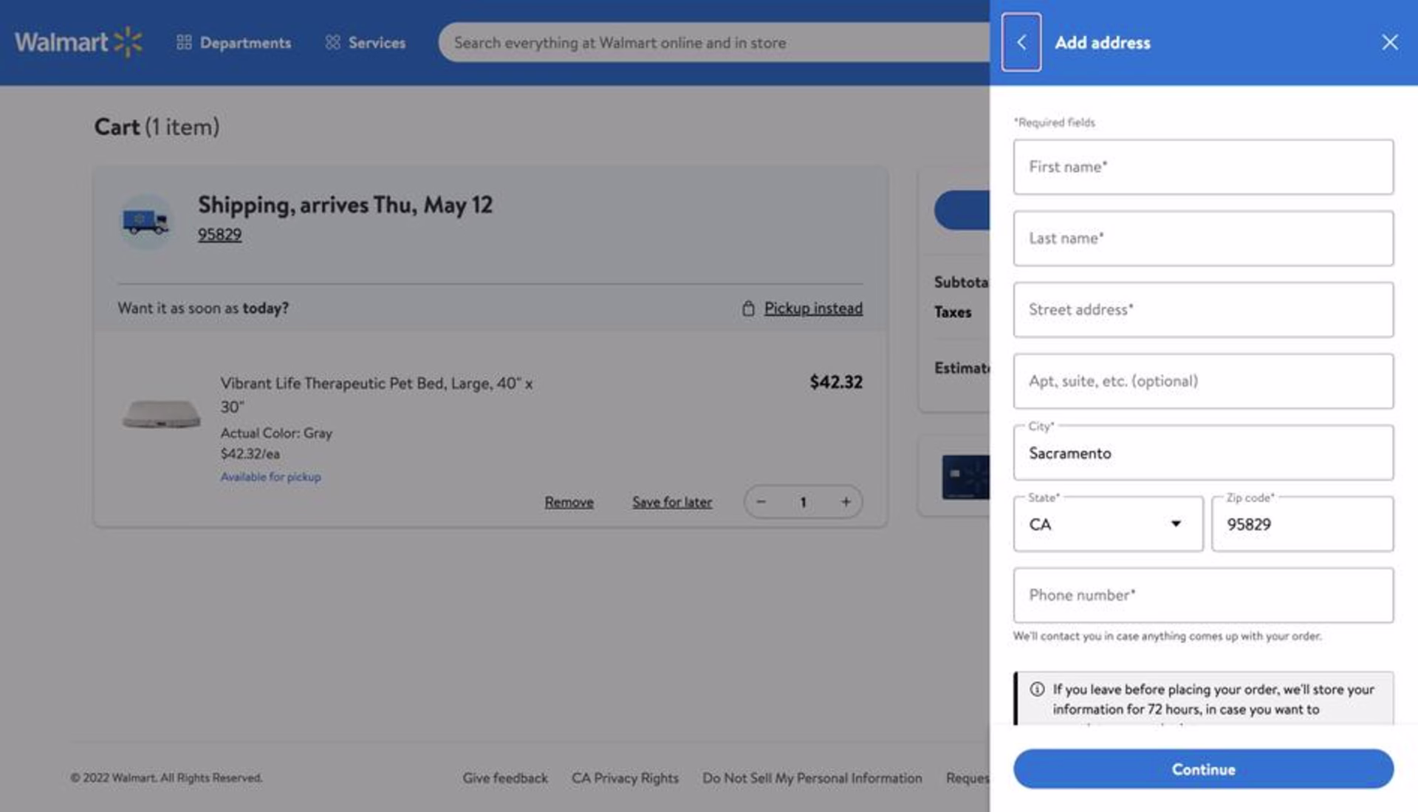Click the Walmart spark logo
1418x812 pixels.
[x=128, y=42]
